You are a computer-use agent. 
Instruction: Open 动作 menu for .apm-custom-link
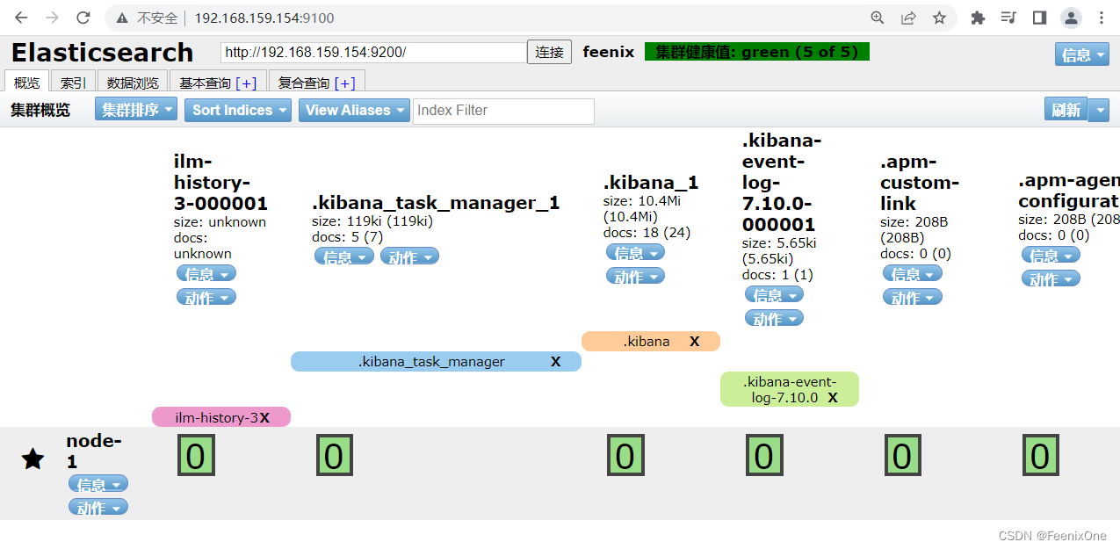pyautogui.click(x=913, y=297)
